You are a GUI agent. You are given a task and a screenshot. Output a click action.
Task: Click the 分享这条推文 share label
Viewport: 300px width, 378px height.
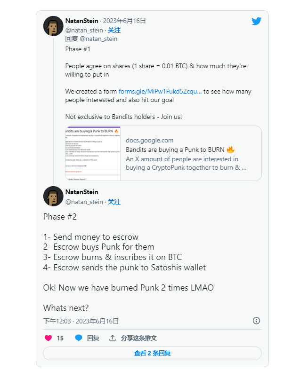pos(139,338)
